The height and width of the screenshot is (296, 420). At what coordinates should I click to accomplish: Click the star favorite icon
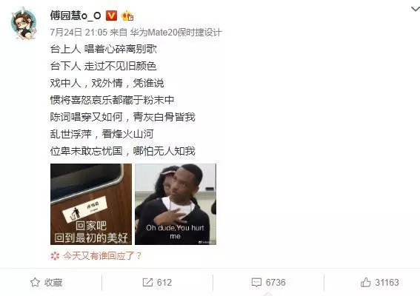[x=35, y=283]
